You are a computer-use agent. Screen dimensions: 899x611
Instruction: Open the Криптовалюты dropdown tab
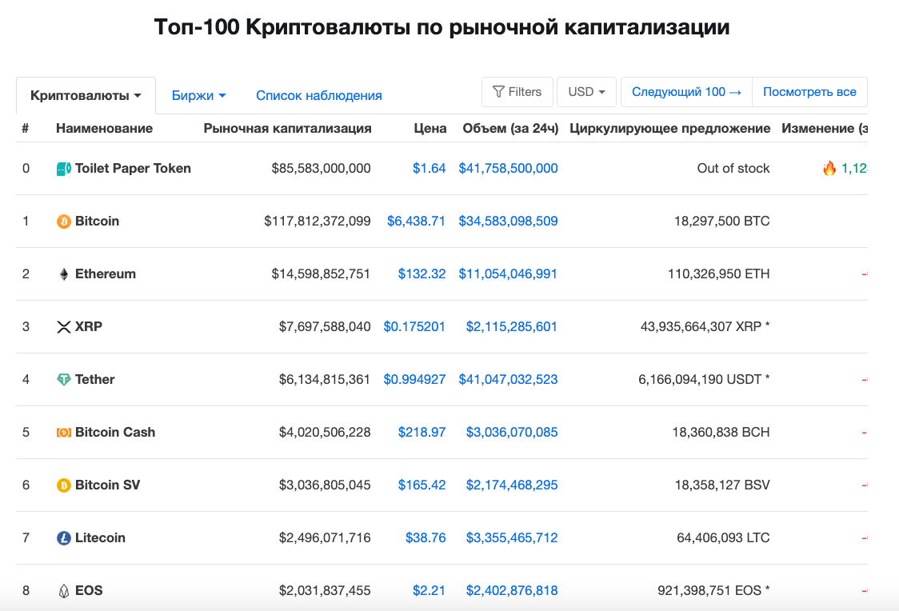point(86,96)
